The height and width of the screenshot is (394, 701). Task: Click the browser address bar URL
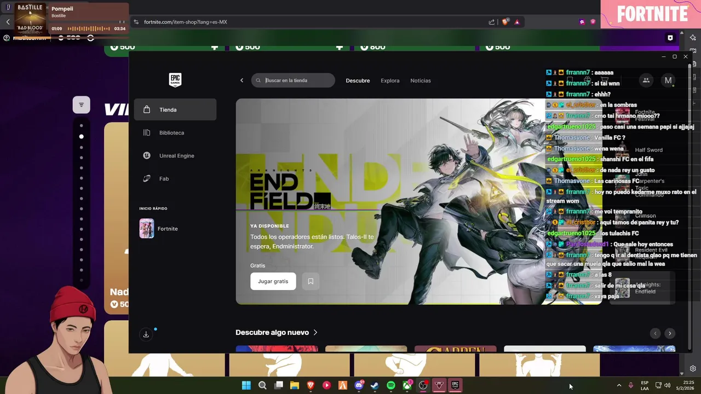186,22
